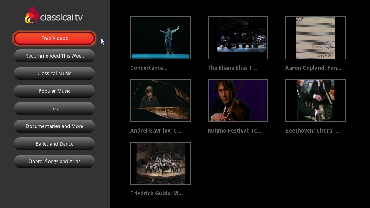Image resolution: width=370 pixels, height=208 pixels.
Task: Select Documentaries and More
Action: (54, 126)
